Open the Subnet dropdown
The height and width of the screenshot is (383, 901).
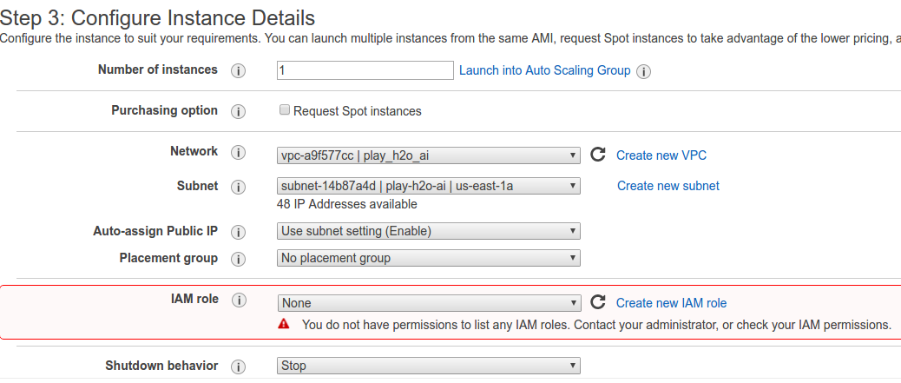click(429, 186)
